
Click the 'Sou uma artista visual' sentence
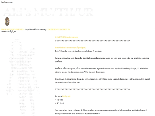(101, 110)
